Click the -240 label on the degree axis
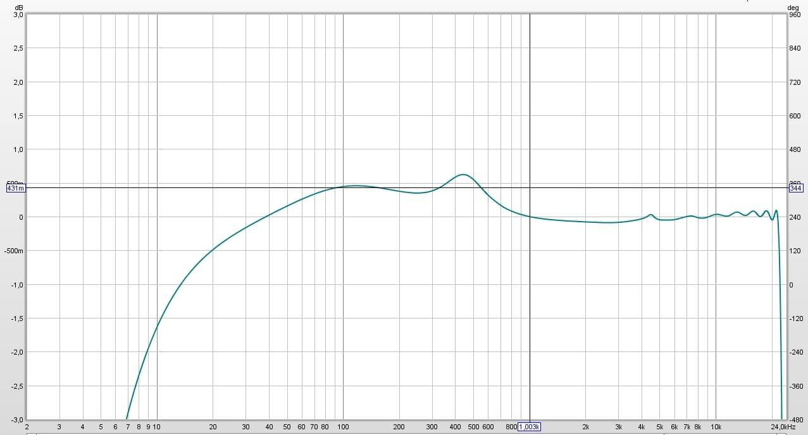The image size is (808, 435). [x=795, y=352]
